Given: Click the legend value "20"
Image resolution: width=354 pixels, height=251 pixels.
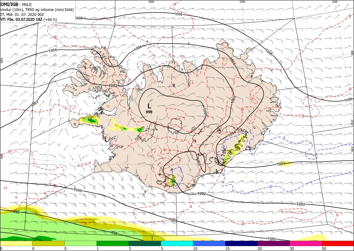Looking at the screenshot, I should (x=259, y=249).
